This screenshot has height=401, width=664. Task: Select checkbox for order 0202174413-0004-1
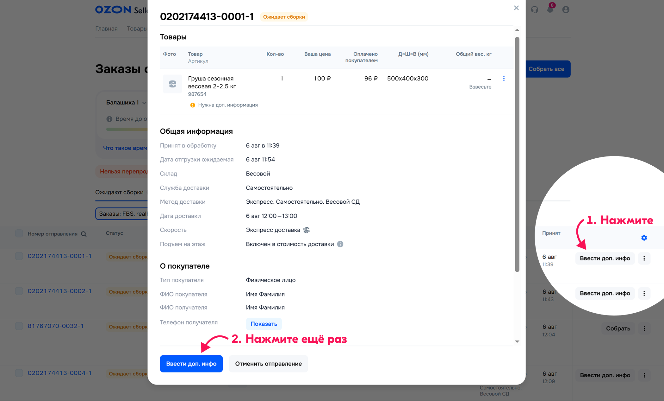point(19,373)
